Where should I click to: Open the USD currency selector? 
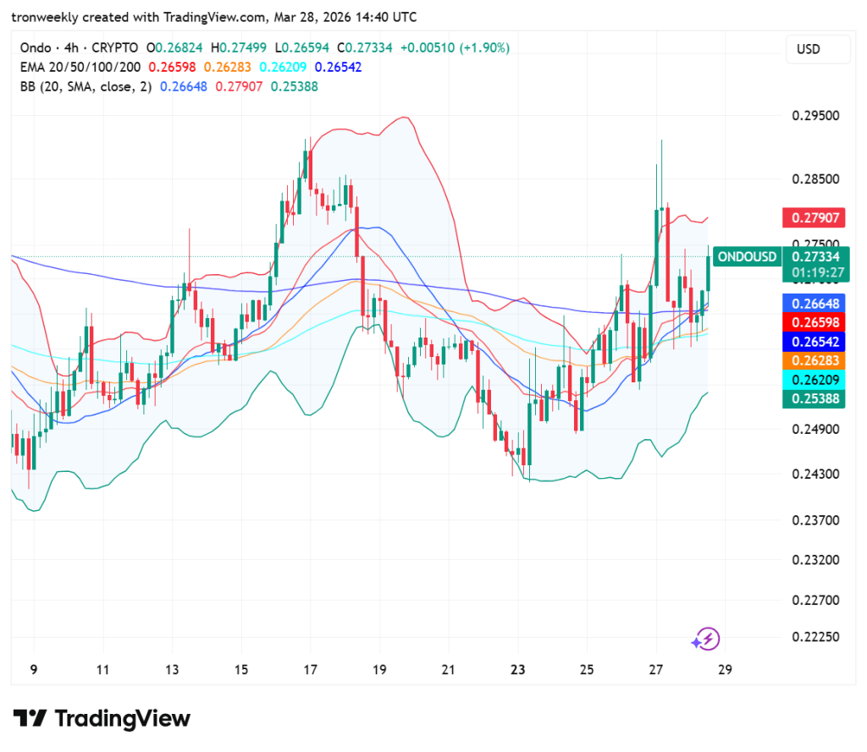[818, 49]
